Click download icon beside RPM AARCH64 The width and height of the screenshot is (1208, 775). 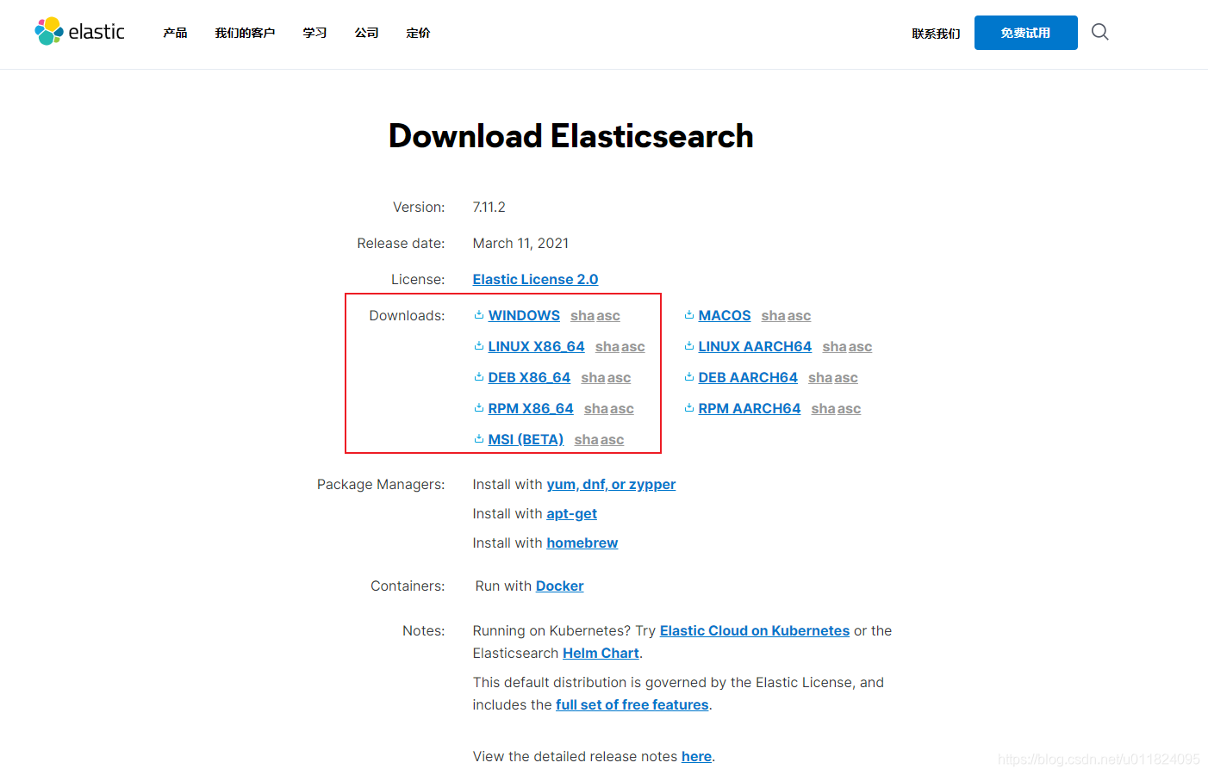pos(689,408)
